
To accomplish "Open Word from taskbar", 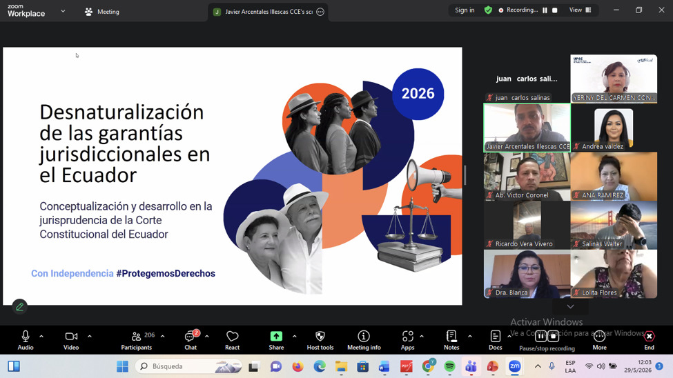I will point(384,366).
